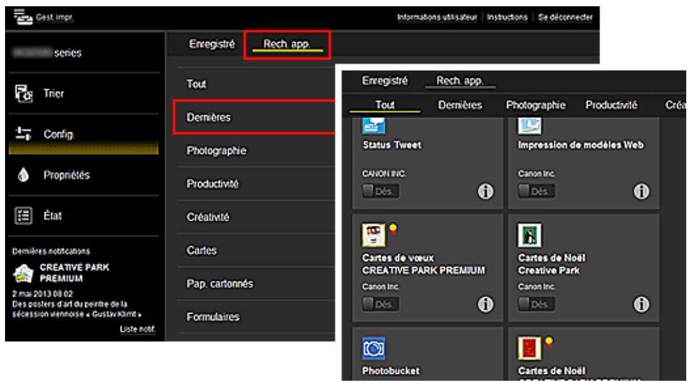Click the État status list icon

click(x=23, y=216)
